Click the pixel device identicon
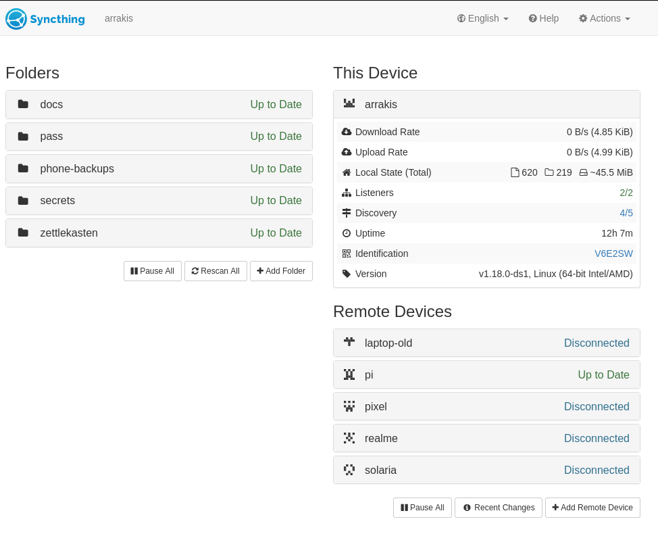 (349, 406)
